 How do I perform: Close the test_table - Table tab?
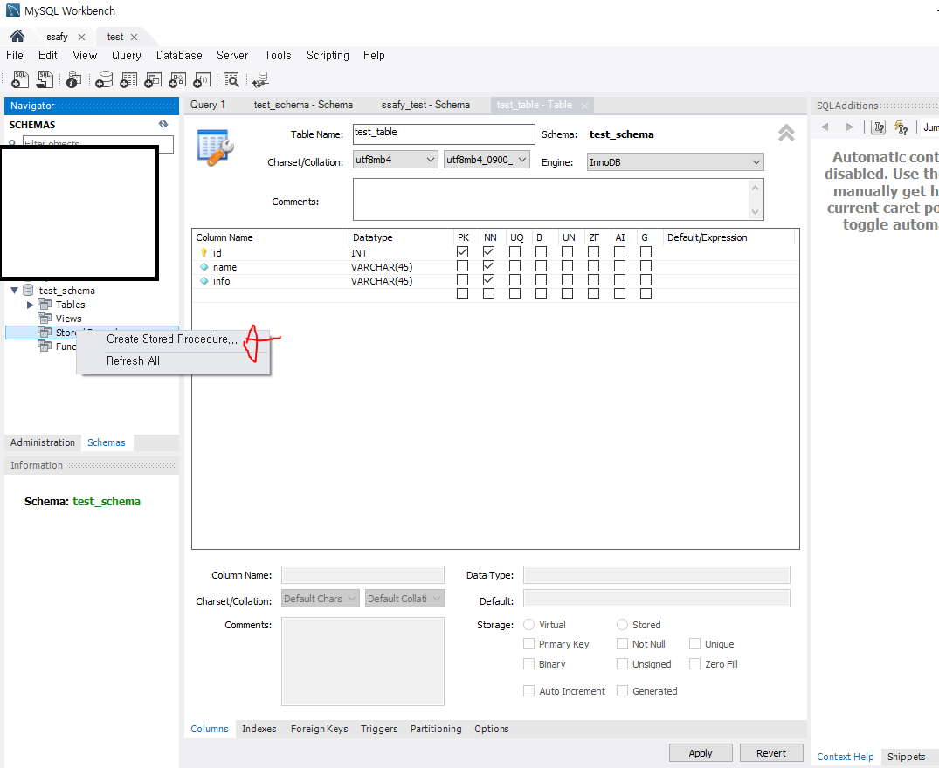(x=584, y=106)
